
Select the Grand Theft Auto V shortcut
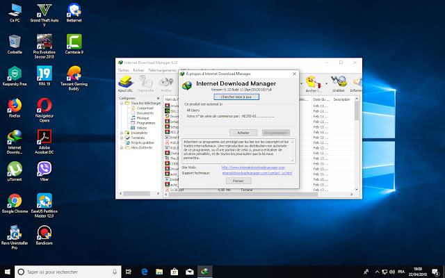[44, 15]
